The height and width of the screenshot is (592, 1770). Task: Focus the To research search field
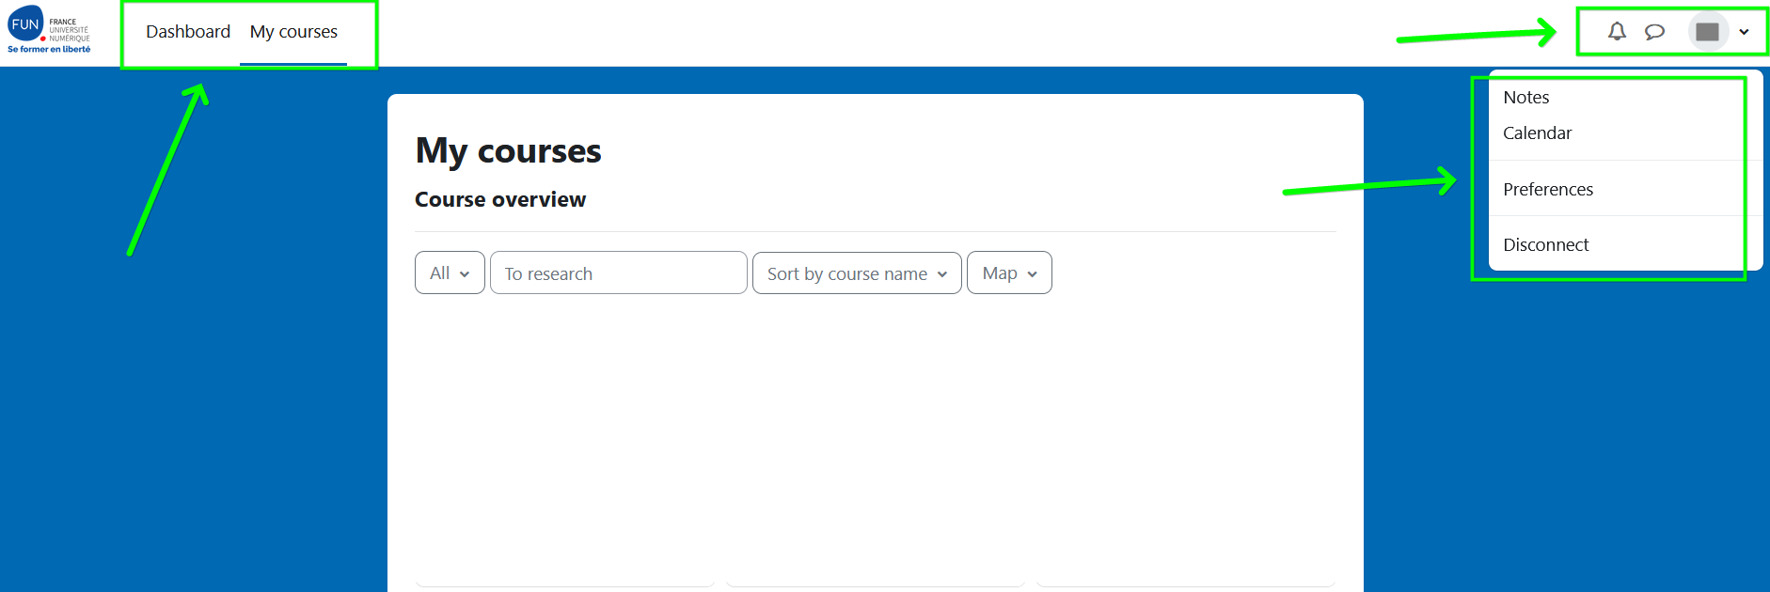[x=618, y=273]
